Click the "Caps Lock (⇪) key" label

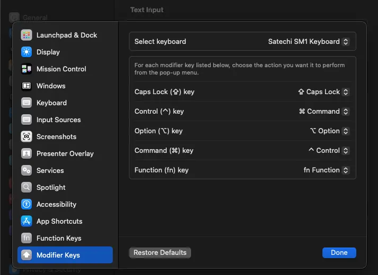point(165,91)
